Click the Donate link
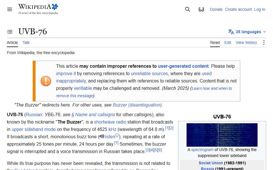The width and height of the screenshot is (273, 170). 216,9
